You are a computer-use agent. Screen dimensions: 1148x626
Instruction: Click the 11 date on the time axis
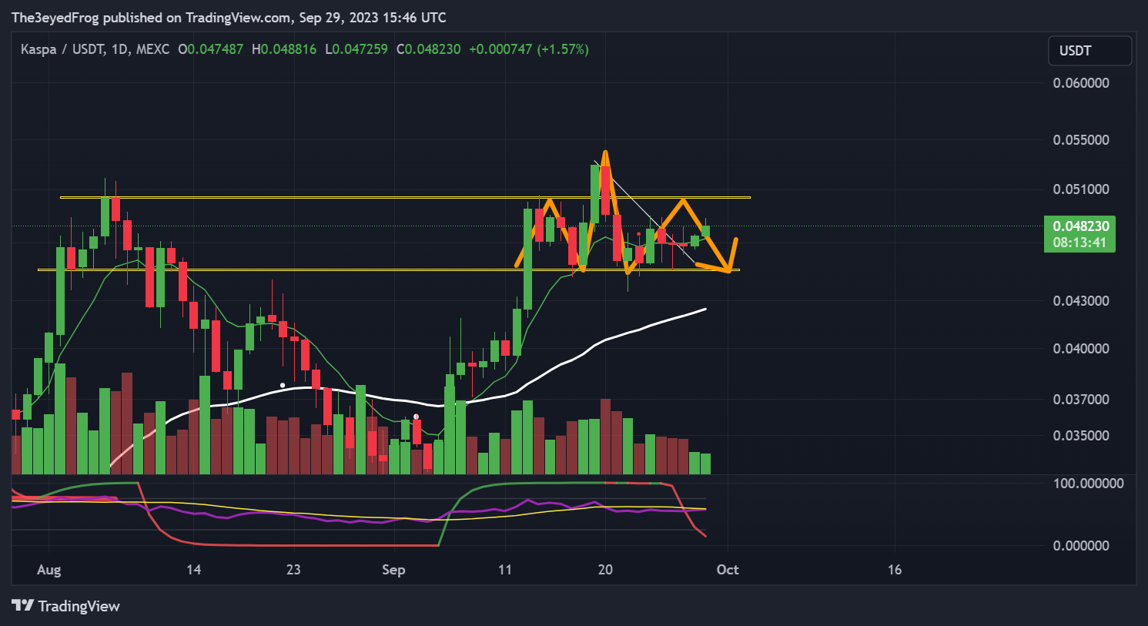(504, 570)
